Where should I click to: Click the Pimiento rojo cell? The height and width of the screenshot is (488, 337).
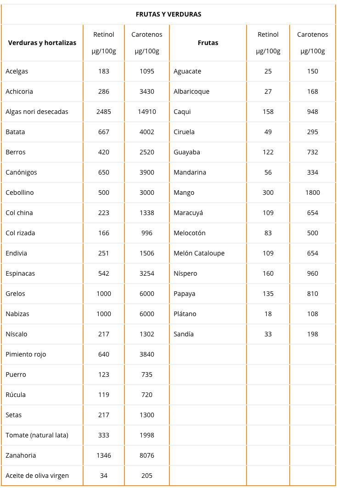coord(26,354)
